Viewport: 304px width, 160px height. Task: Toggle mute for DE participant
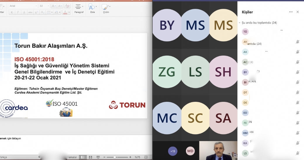pyautogui.click(x=298, y=103)
